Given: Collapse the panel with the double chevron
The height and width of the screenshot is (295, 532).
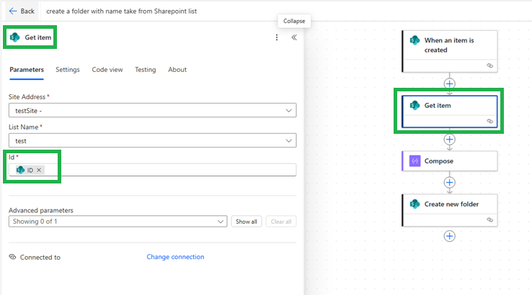Looking at the screenshot, I should 294,37.
